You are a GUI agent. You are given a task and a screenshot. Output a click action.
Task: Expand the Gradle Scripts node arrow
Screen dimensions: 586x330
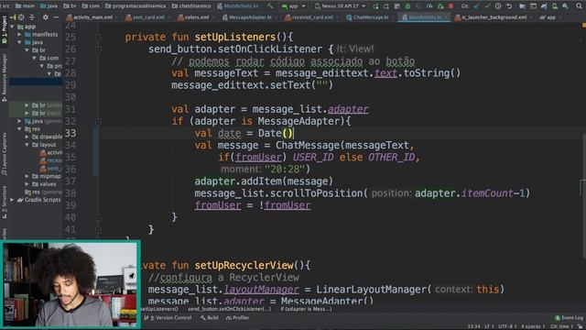[13, 200]
